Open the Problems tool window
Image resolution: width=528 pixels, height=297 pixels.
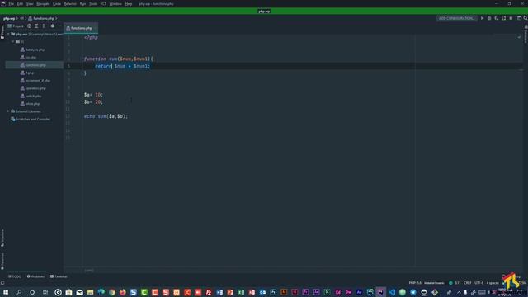pos(35,276)
